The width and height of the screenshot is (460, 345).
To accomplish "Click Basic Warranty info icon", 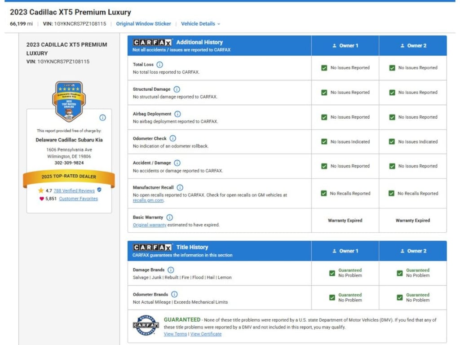I will point(169,217).
